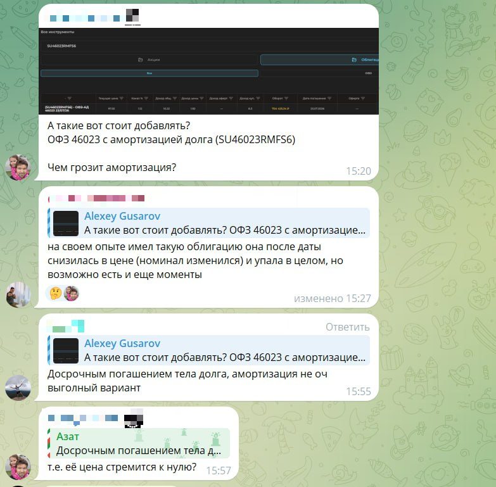Open avatar beside the 15:57 message
This screenshot has width=496, height=487.
point(18,467)
